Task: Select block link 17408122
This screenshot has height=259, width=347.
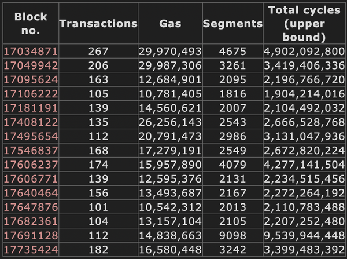Action: coord(31,122)
